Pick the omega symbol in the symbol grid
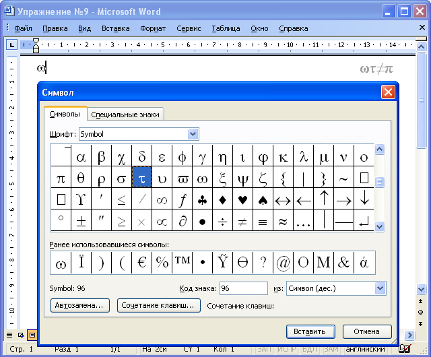 [x=202, y=177]
